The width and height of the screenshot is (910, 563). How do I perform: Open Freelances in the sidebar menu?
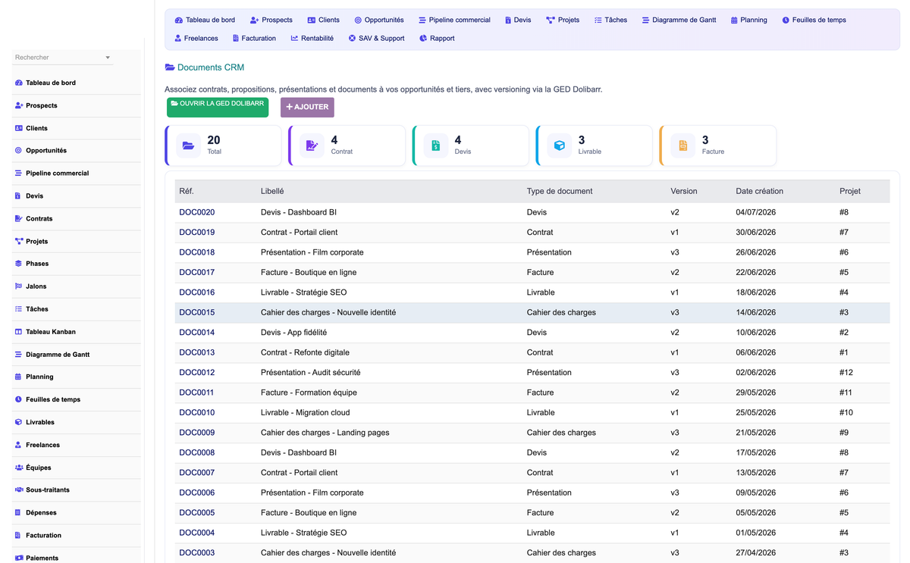point(42,445)
